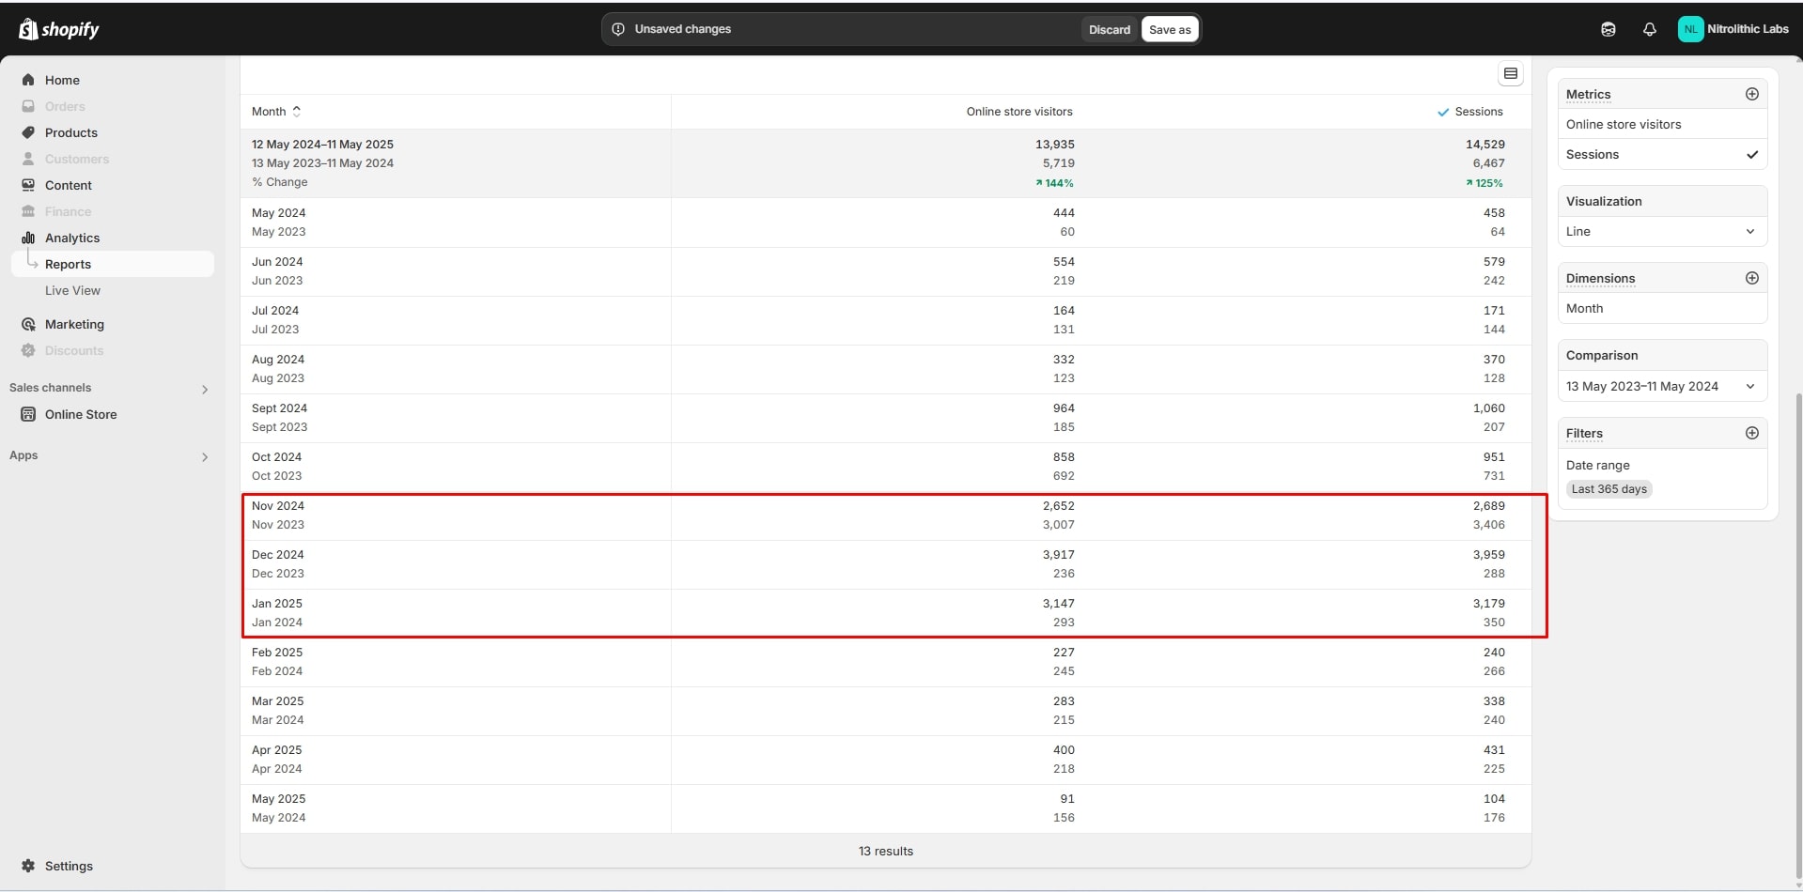Open Live View under Analytics
The image size is (1803, 892).
72,290
